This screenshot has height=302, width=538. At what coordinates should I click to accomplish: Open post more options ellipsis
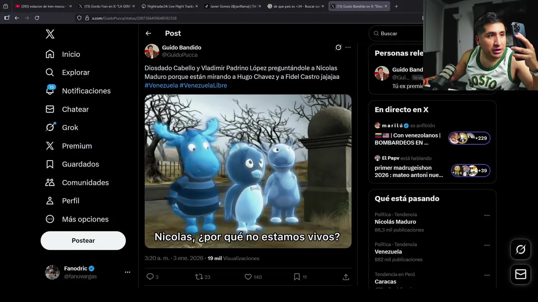348,47
